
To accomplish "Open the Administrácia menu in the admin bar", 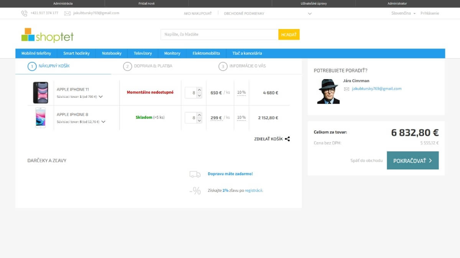I will click(x=63, y=3).
